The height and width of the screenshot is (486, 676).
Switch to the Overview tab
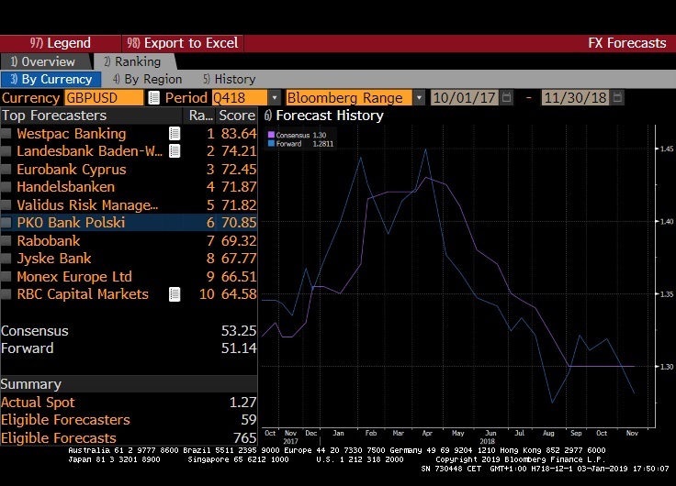42,61
